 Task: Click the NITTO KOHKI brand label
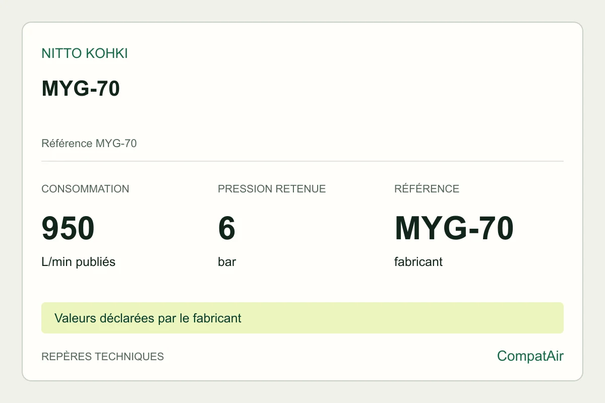[x=85, y=53]
